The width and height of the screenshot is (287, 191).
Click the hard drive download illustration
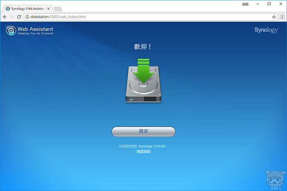(143, 81)
